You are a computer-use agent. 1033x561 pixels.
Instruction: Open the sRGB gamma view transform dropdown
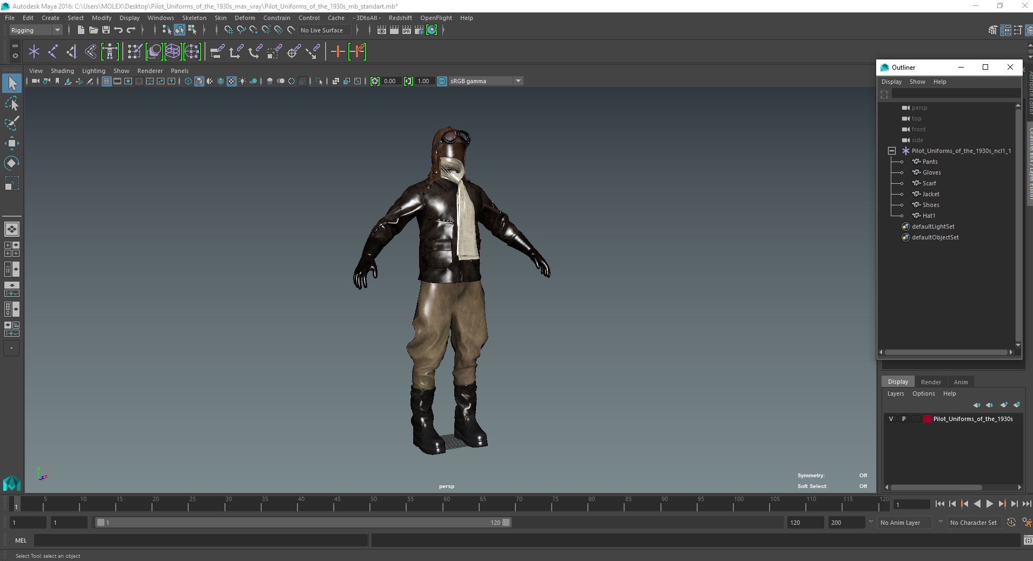pyautogui.click(x=486, y=81)
